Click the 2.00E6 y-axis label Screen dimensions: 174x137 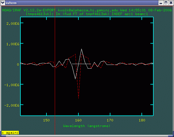[13, 24]
